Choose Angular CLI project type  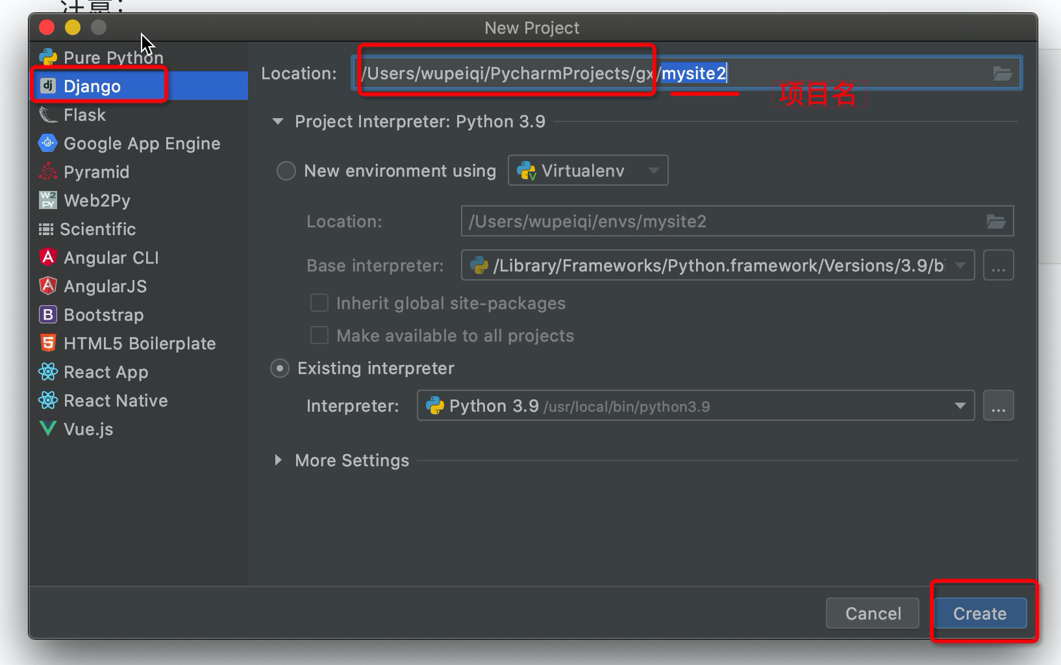coord(46,257)
